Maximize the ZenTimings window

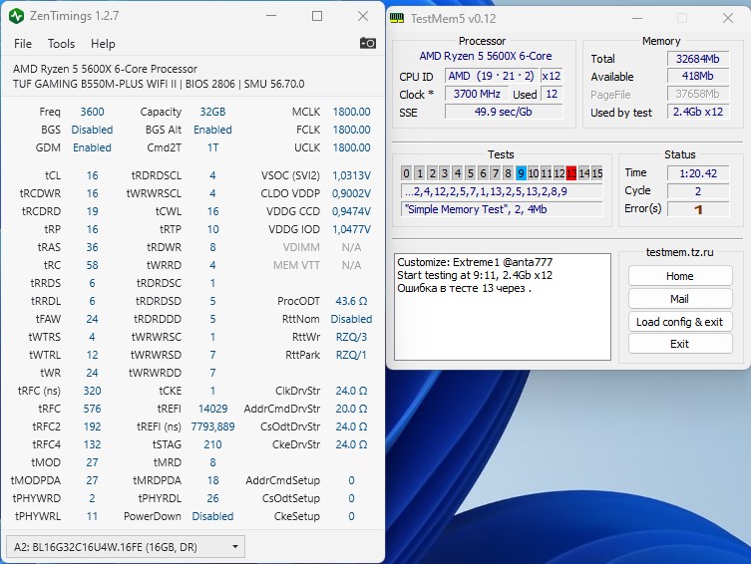(317, 16)
